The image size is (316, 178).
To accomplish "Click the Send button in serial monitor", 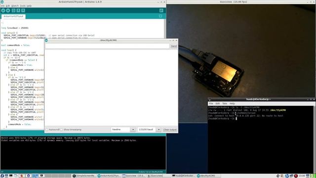I will pos(174,46).
